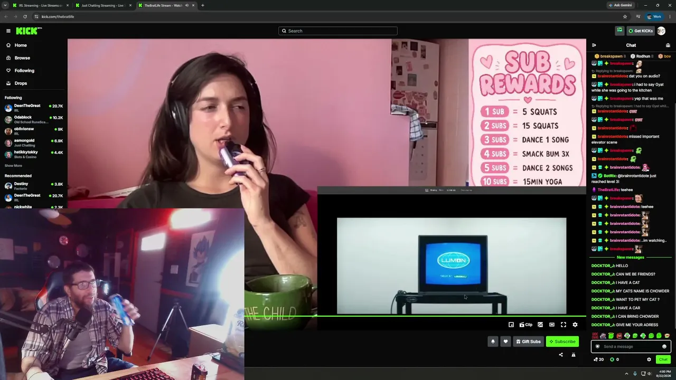Expand Show More followed channels
This screenshot has height=380, width=676.
(x=13, y=166)
